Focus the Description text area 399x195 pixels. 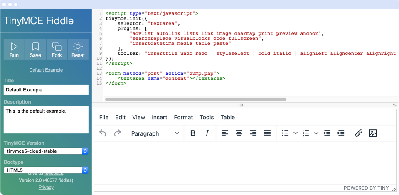pos(46,120)
